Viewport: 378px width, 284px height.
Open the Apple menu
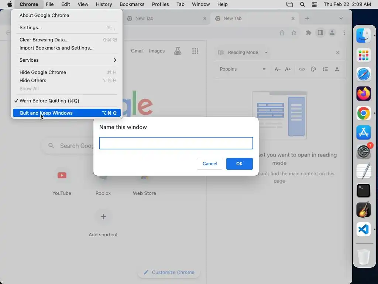(x=9, y=4)
